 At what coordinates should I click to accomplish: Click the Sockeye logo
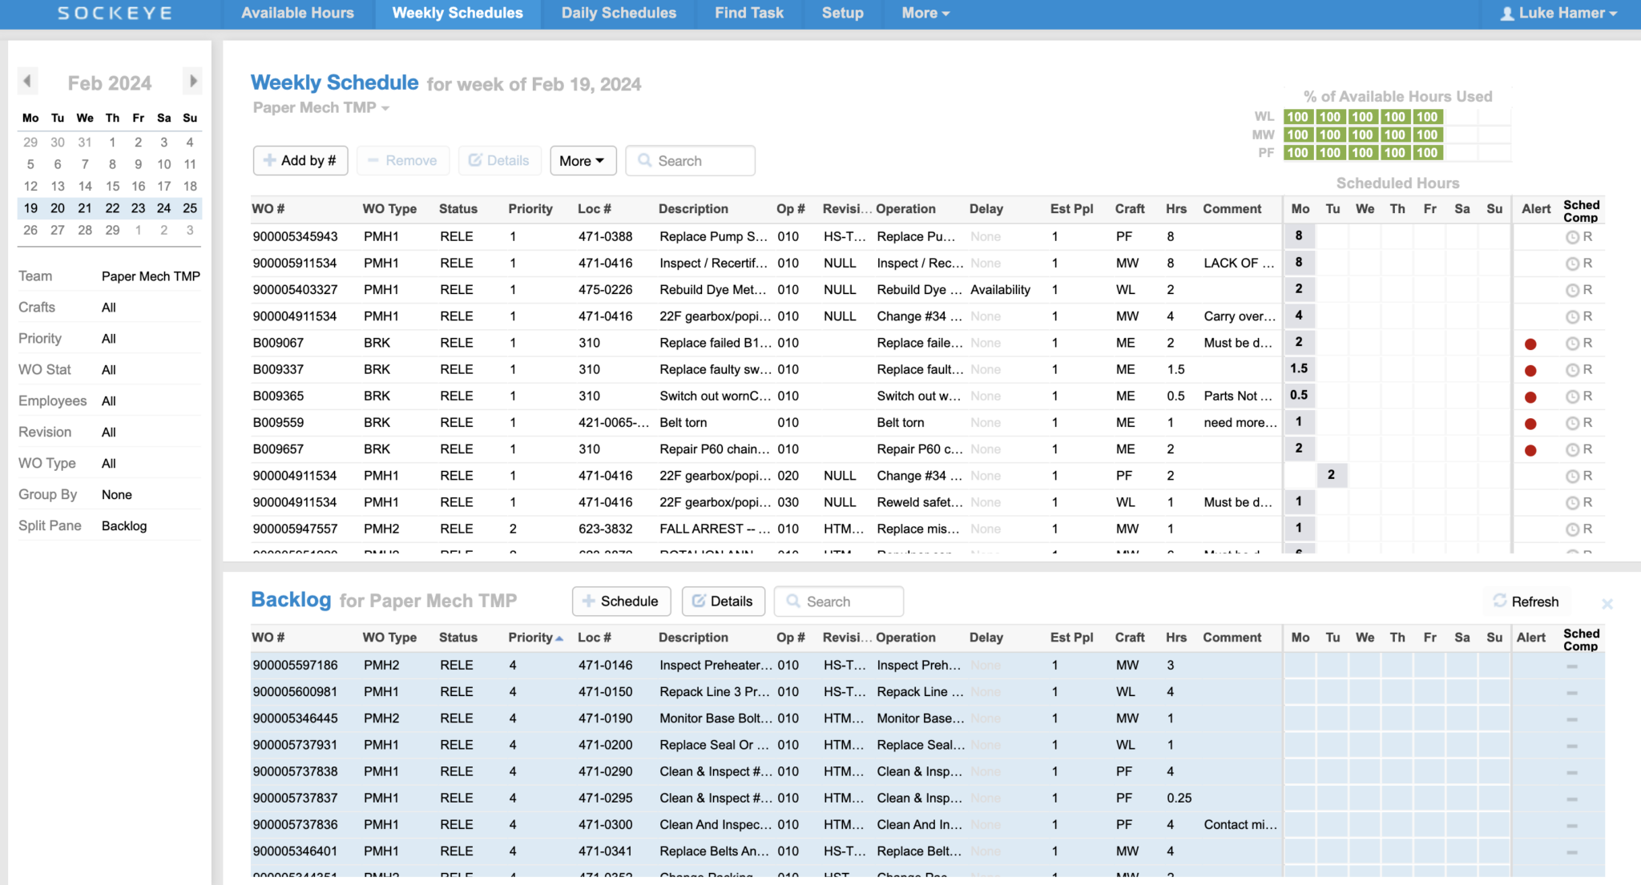(113, 13)
